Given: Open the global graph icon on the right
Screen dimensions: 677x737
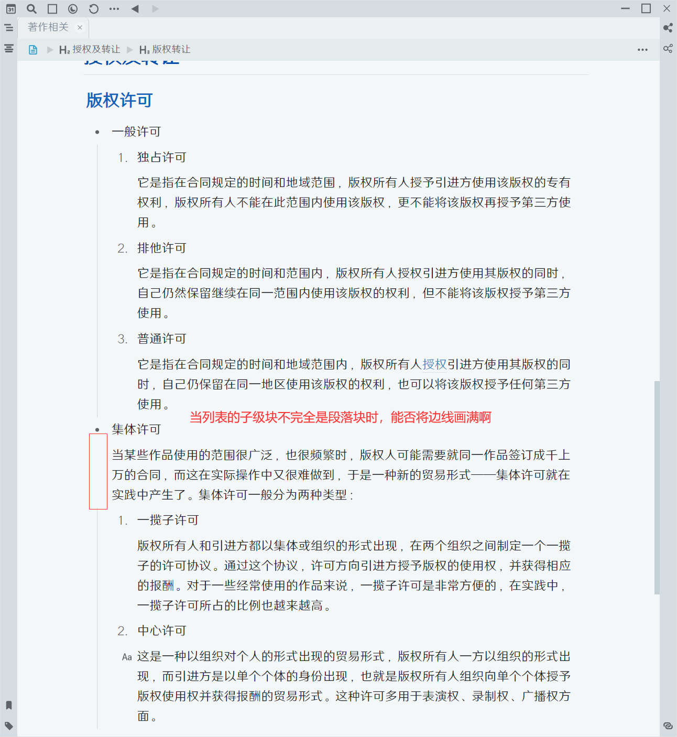Looking at the screenshot, I should [668, 48].
